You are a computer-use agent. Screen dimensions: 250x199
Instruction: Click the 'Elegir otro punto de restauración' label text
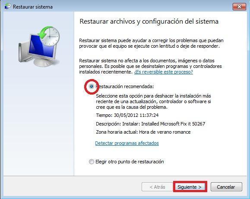click(130, 162)
